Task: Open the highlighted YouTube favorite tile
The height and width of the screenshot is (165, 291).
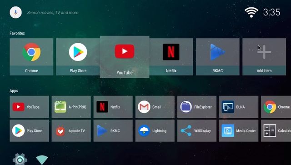Action: [x=125, y=57]
